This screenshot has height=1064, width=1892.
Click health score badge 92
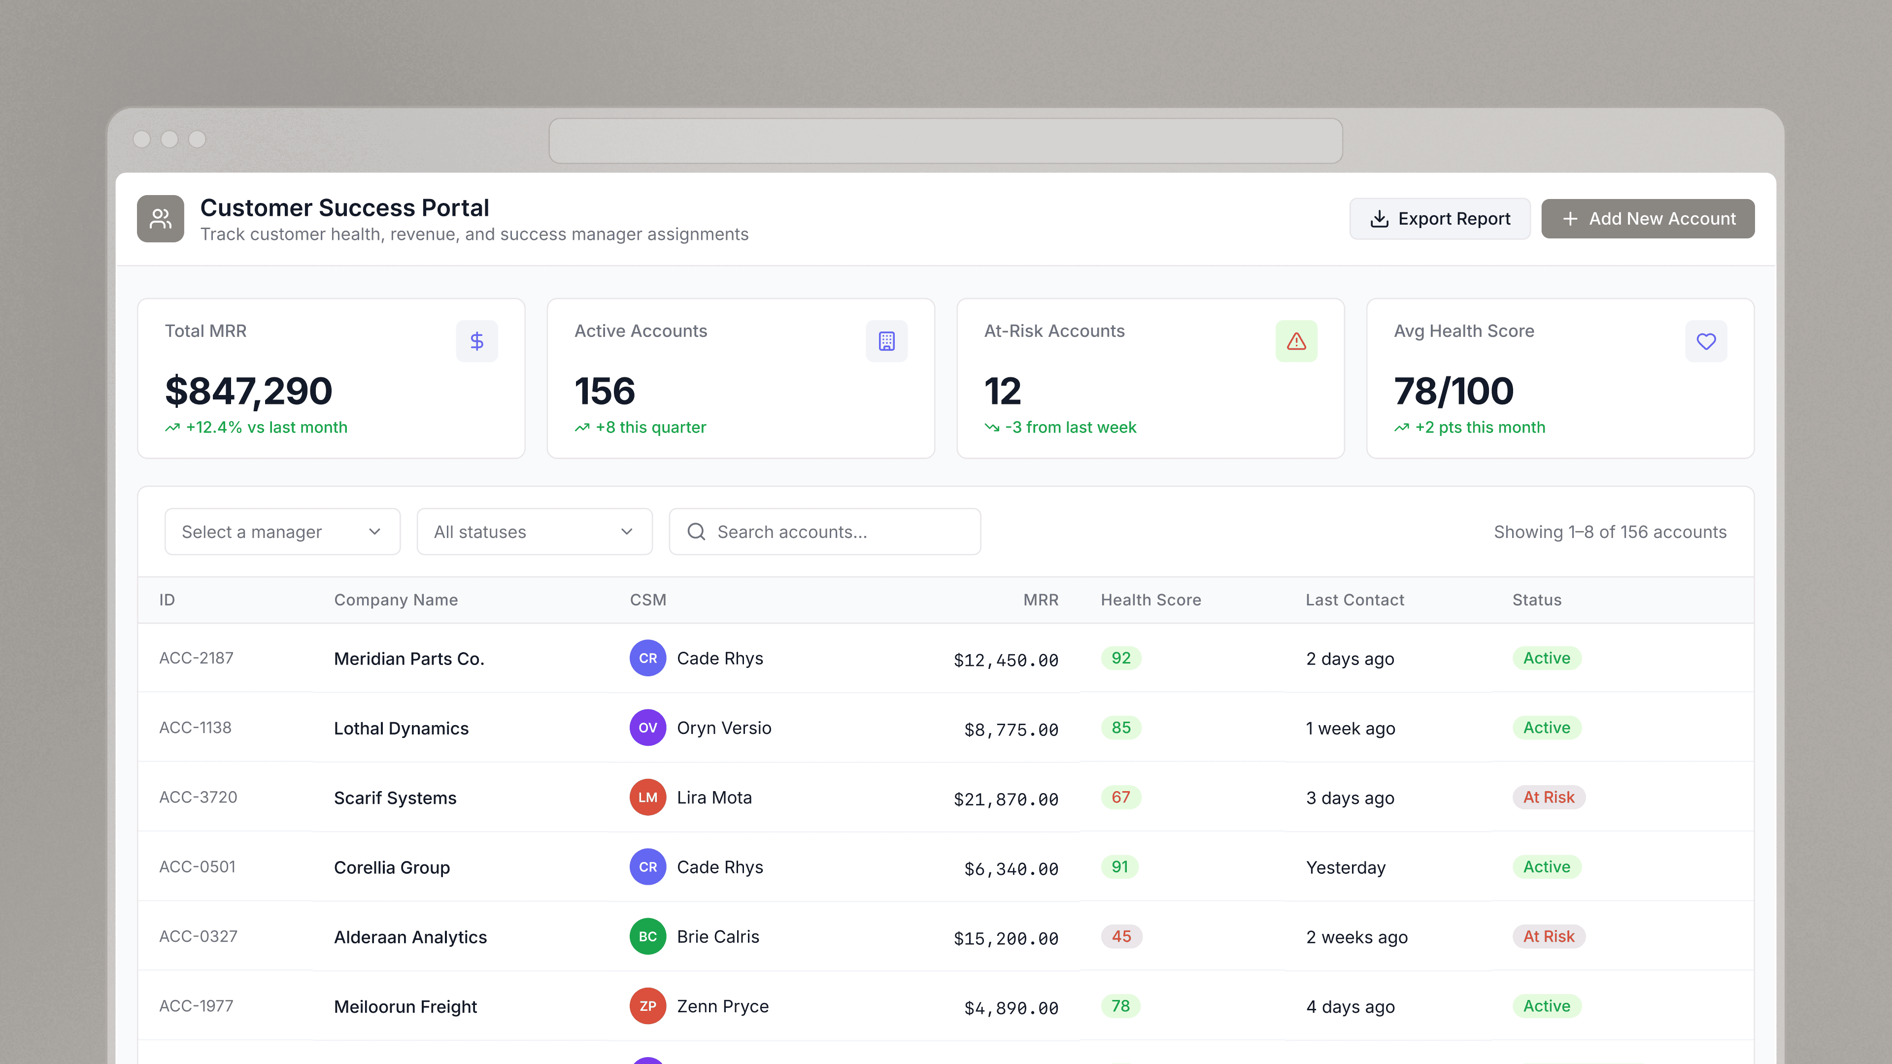coord(1121,658)
